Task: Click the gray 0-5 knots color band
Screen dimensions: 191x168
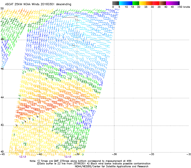Action: coord(116,3)
